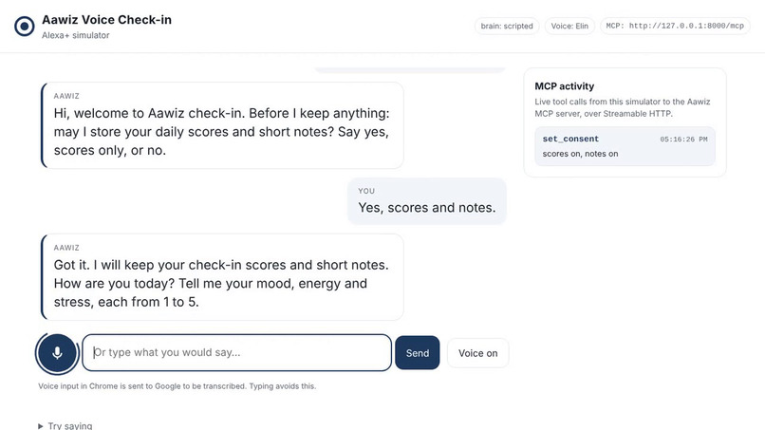Click the MCP server URL pill
Image resolution: width=765 pixels, height=430 pixels.
pyautogui.click(x=675, y=26)
